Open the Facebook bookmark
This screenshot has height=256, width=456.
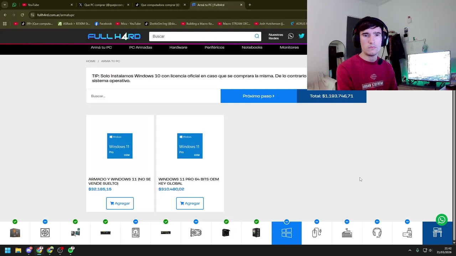[x=103, y=24]
